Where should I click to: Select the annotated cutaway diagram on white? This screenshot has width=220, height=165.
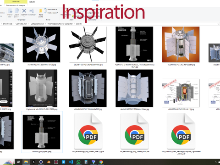click(x=181, y=93)
